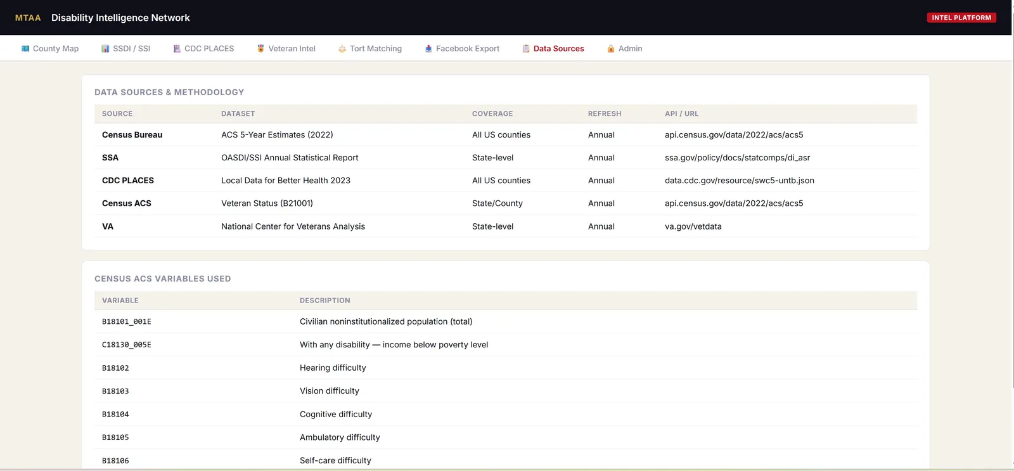
Task: Select the Data Sources tab
Action: click(x=553, y=49)
